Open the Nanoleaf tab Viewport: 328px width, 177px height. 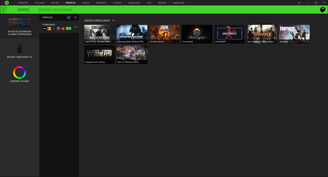click(x=179, y=3)
